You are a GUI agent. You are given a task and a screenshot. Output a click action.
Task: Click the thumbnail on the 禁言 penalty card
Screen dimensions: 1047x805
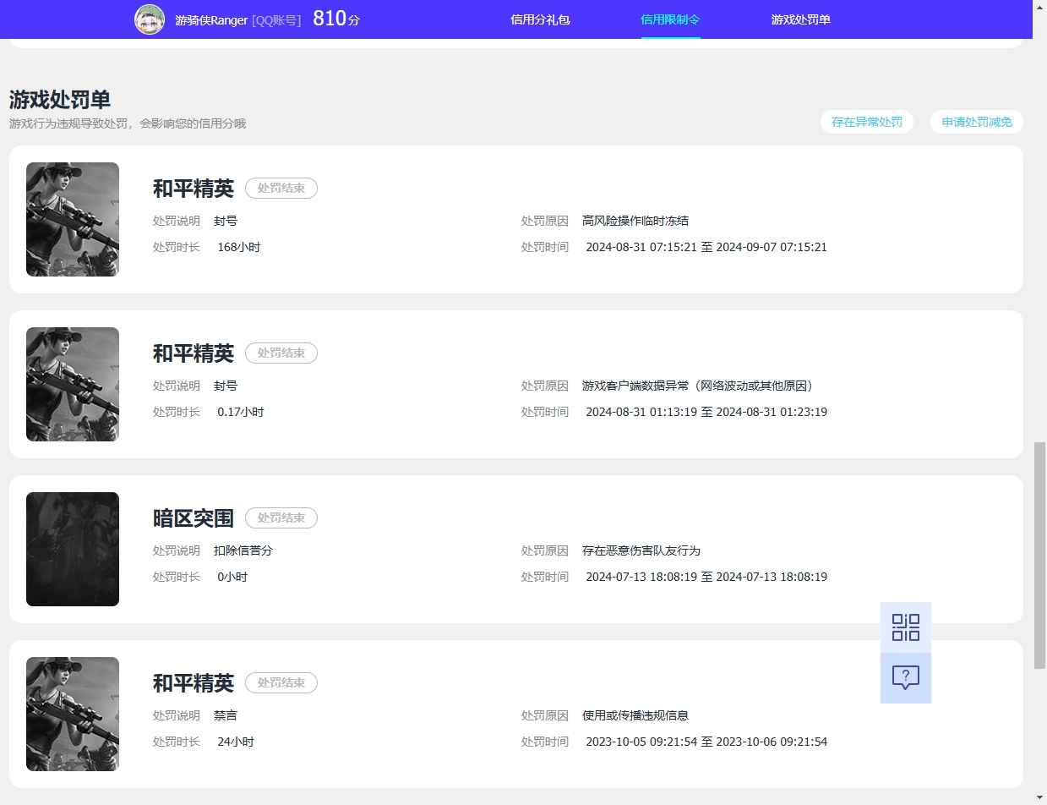tap(73, 714)
